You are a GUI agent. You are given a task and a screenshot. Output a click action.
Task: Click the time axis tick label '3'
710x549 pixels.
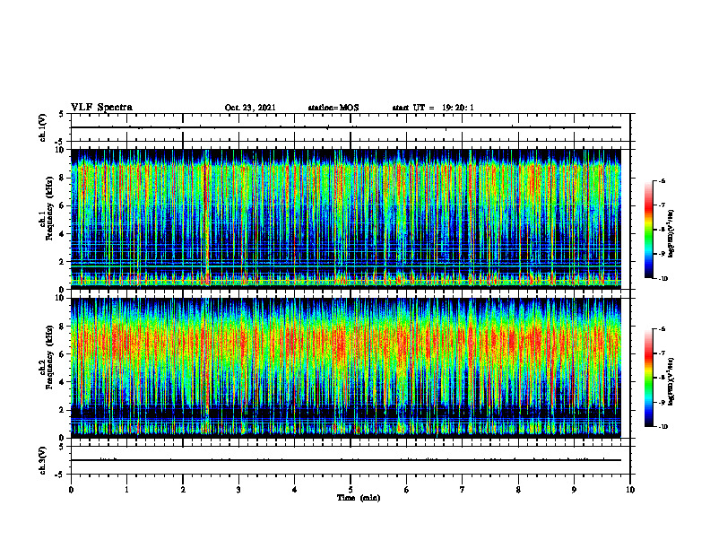pyautogui.click(x=238, y=490)
